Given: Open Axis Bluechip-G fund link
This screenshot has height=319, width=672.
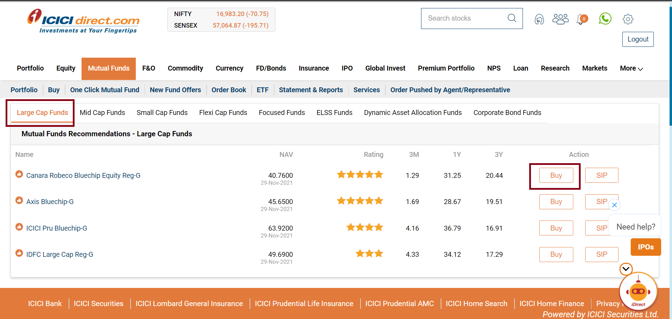Looking at the screenshot, I should point(50,202).
